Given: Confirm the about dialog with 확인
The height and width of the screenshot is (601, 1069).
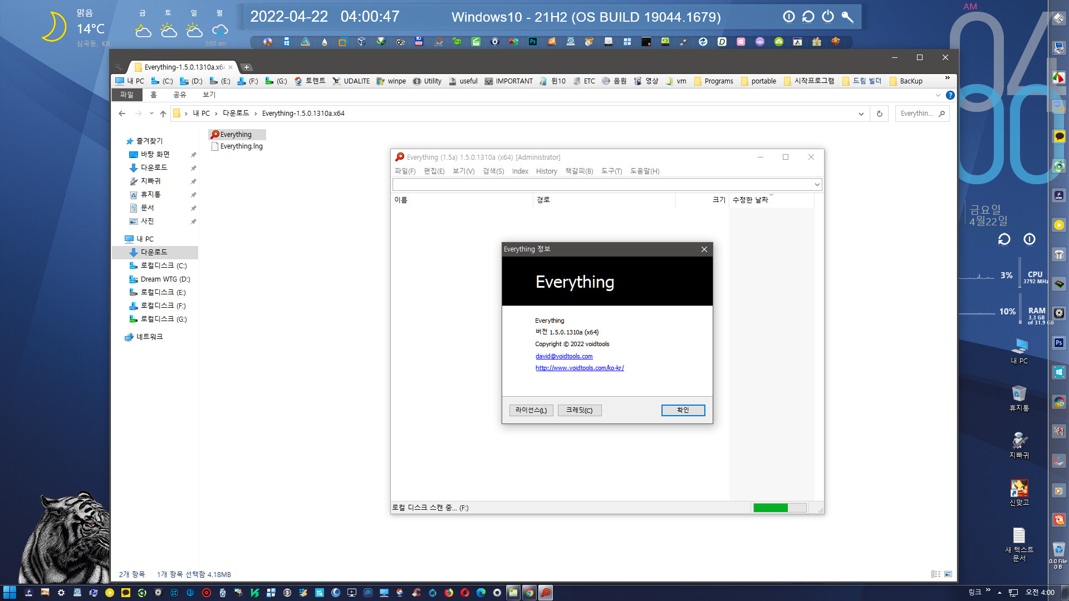Looking at the screenshot, I should (x=683, y=410).
